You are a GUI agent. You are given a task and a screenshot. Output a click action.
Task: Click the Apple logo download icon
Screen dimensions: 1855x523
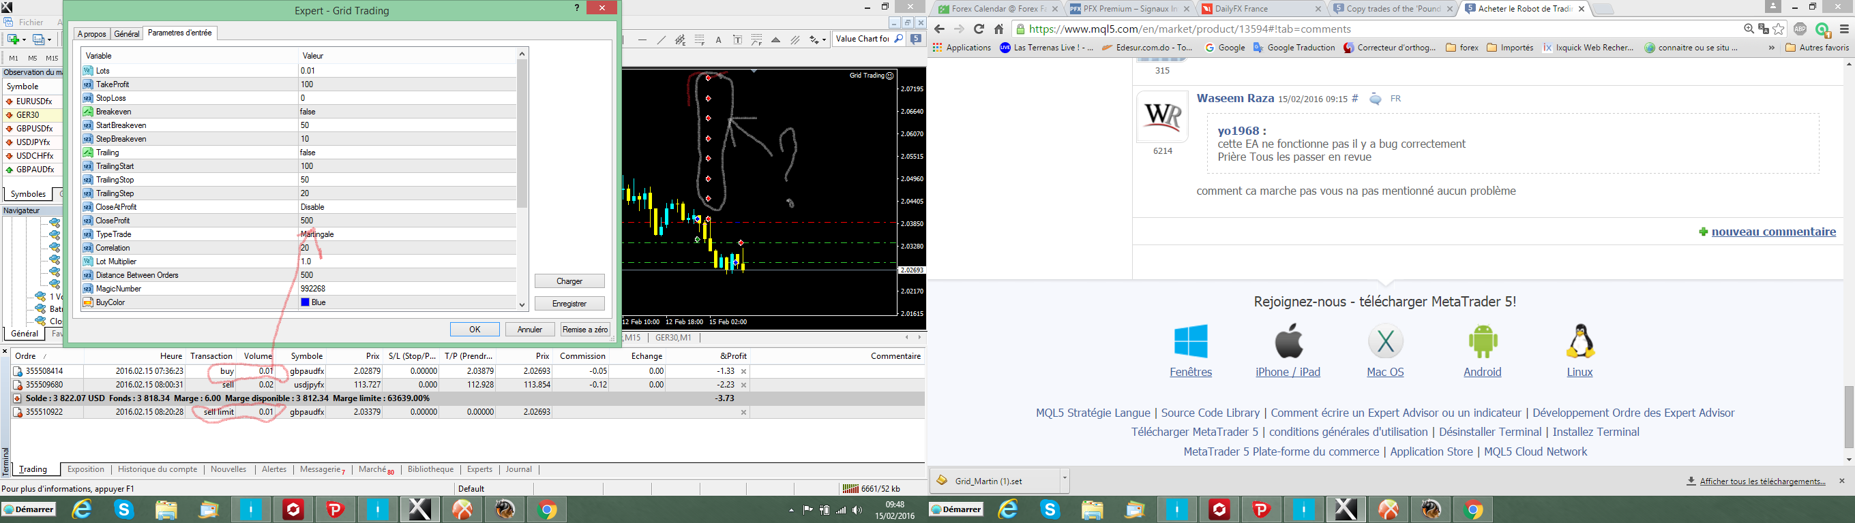[x=1288, y=340]
